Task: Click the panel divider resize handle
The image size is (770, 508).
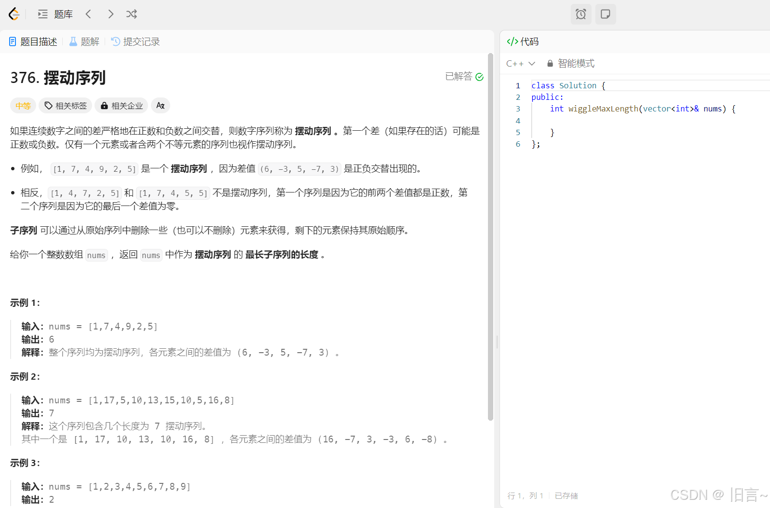Action: pyautogui.click(x=497, y=342)
